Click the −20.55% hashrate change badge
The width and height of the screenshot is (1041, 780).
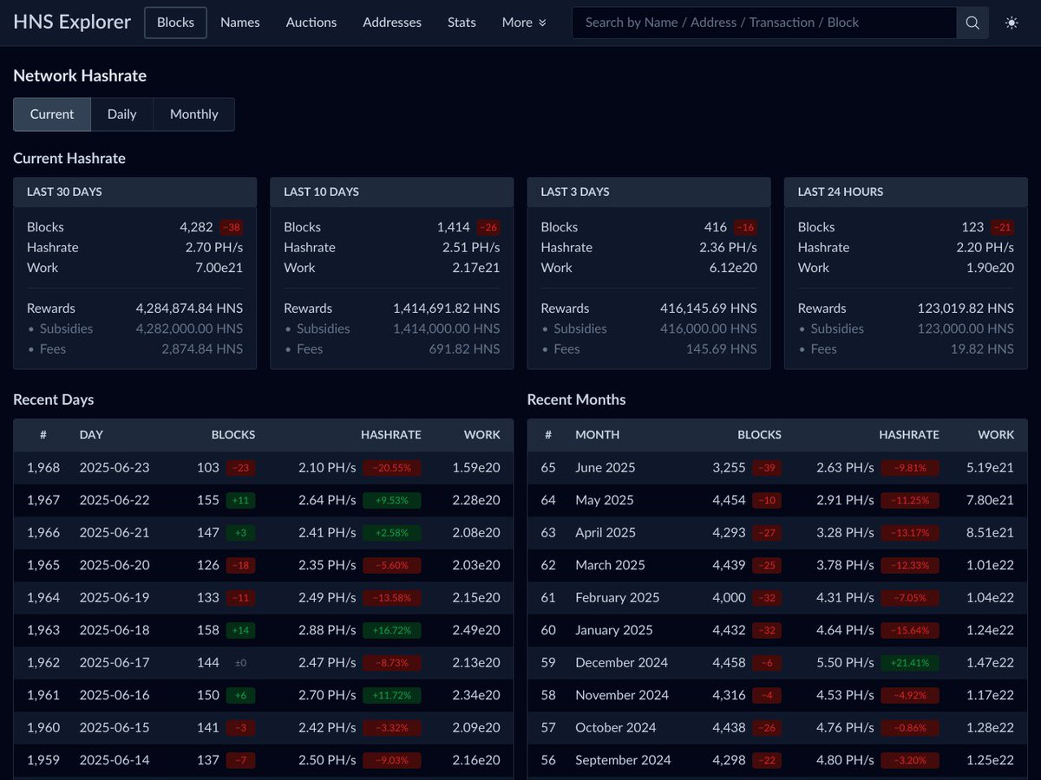(392, 468)
